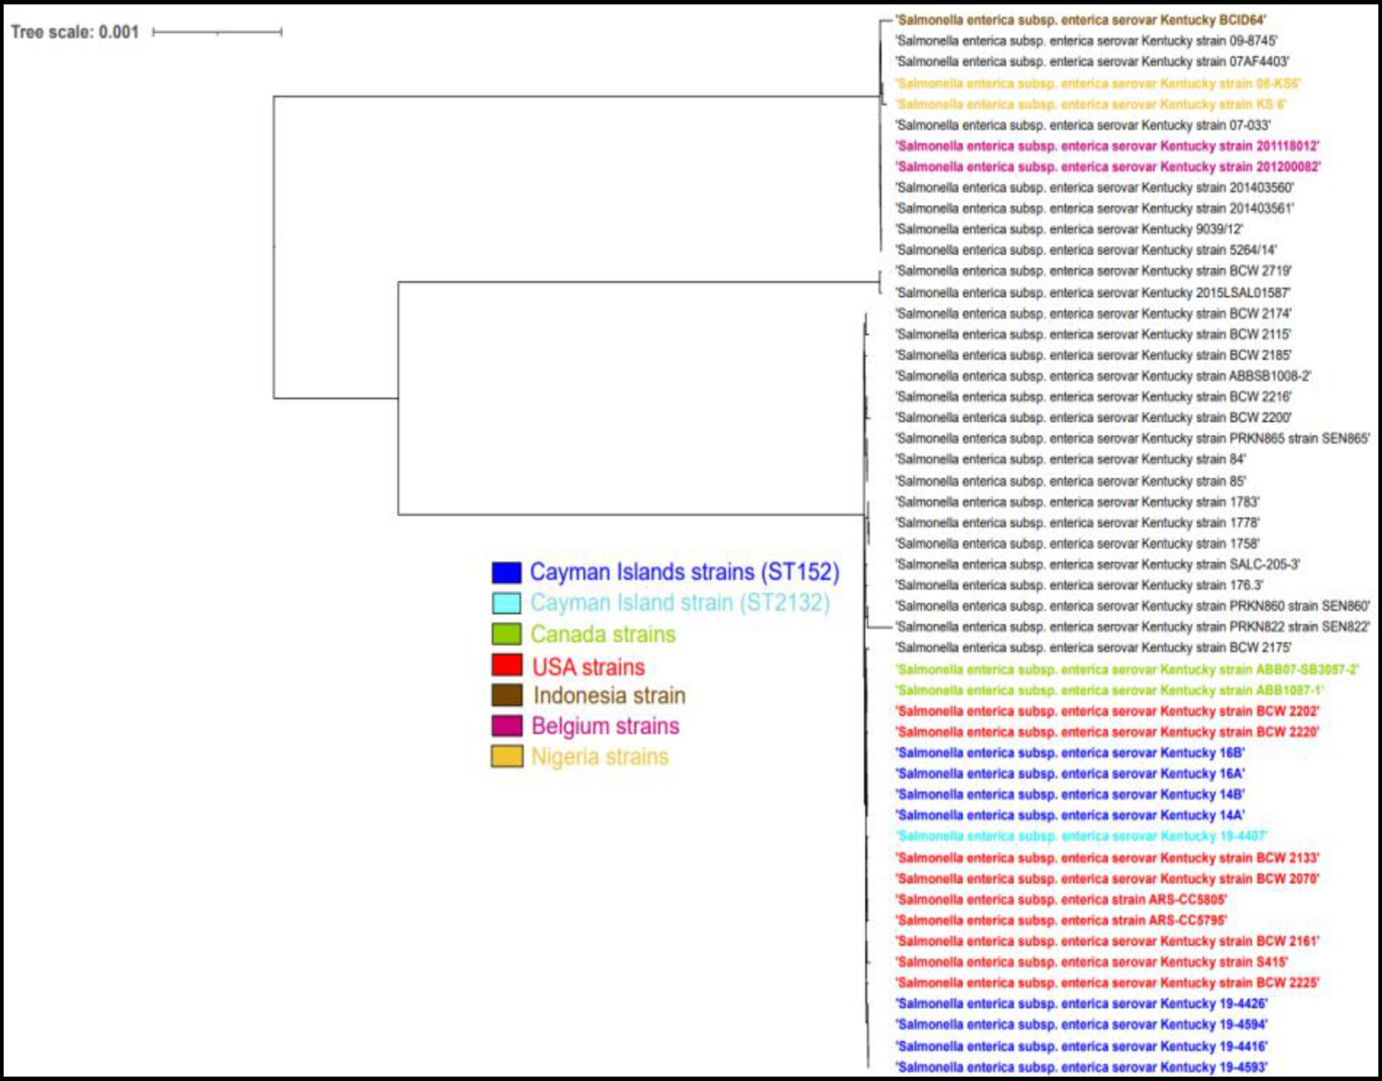Select legend text 'Nigeria strains'
The width and height of the screenshot is (1382, 1081).
(600, 756)
